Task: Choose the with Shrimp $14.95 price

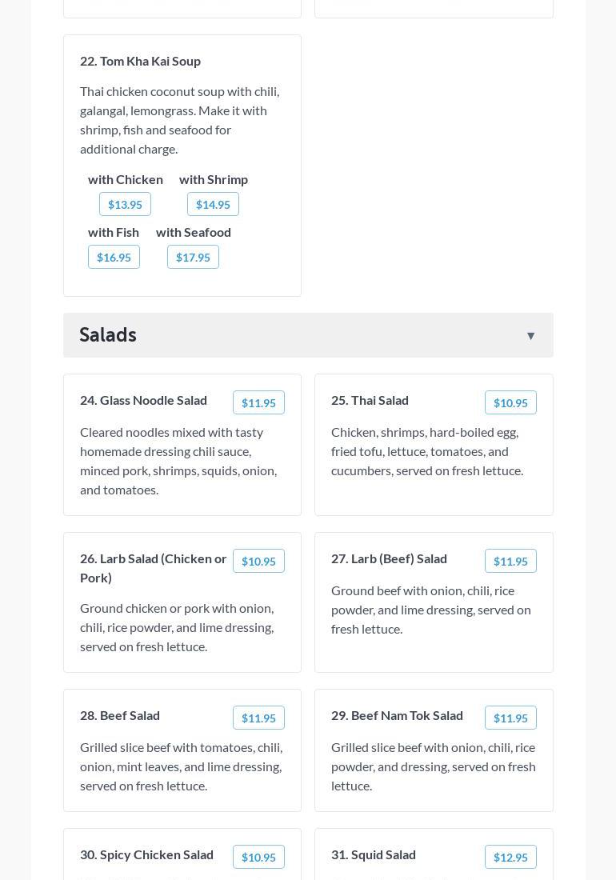Action: click(x=213, y=205)
